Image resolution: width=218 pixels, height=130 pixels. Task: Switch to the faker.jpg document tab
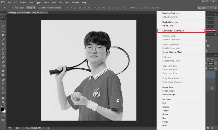tap(26, 13)
